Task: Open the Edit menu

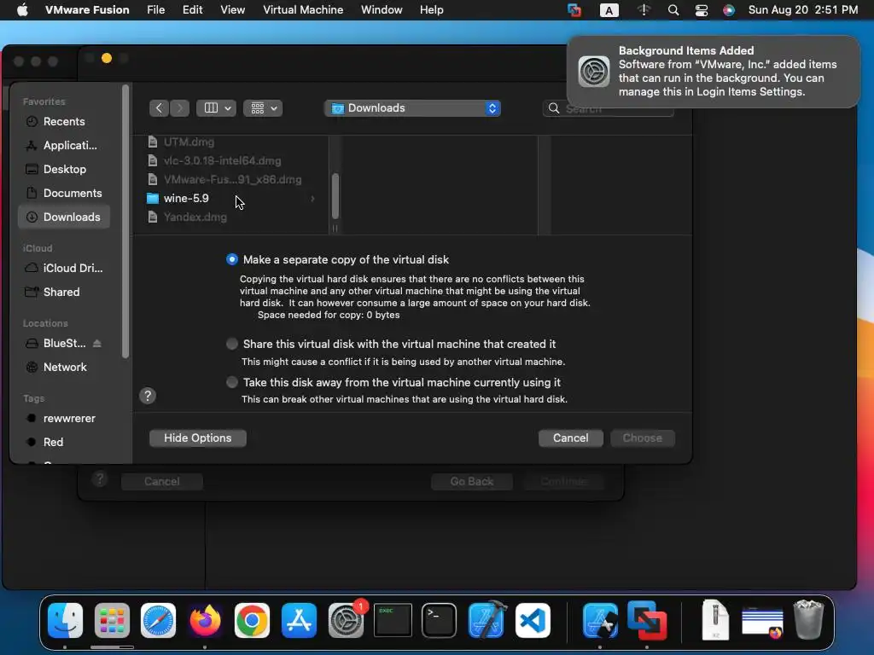Action: (192, 10)
